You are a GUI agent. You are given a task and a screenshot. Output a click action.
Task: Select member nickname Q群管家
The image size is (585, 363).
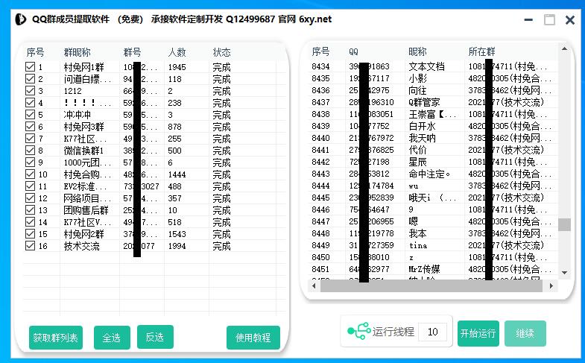[x=424, y=102]
